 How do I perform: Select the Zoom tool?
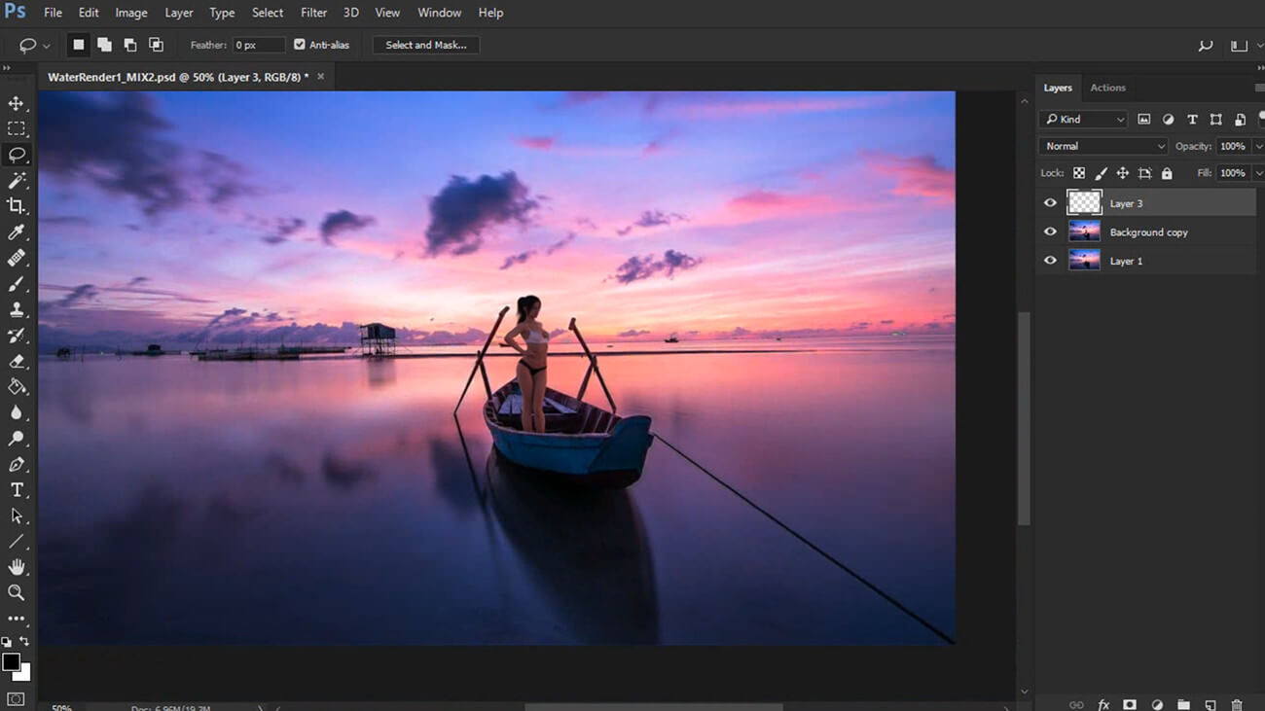(x=17, y=592)
